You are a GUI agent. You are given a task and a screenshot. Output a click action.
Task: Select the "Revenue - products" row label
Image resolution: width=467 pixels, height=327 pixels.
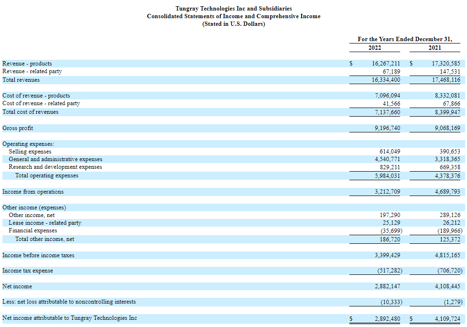[27, 64]
